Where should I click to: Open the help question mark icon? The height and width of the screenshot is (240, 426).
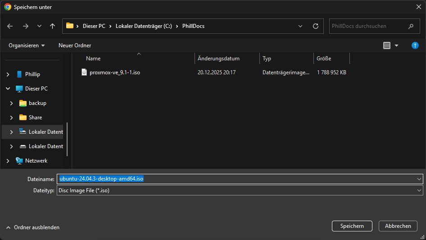coord(415,45)
